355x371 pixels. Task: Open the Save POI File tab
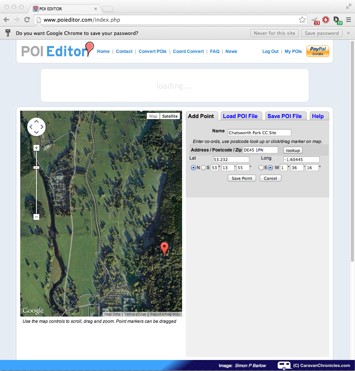[x=284, y=116]
